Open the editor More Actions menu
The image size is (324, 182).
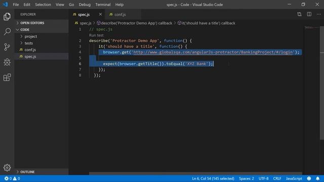319,14
